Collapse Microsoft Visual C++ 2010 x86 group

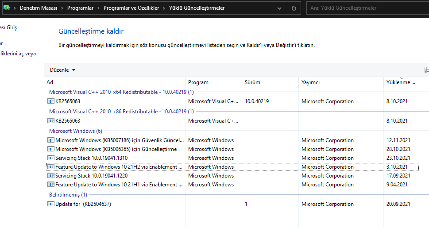121,112
